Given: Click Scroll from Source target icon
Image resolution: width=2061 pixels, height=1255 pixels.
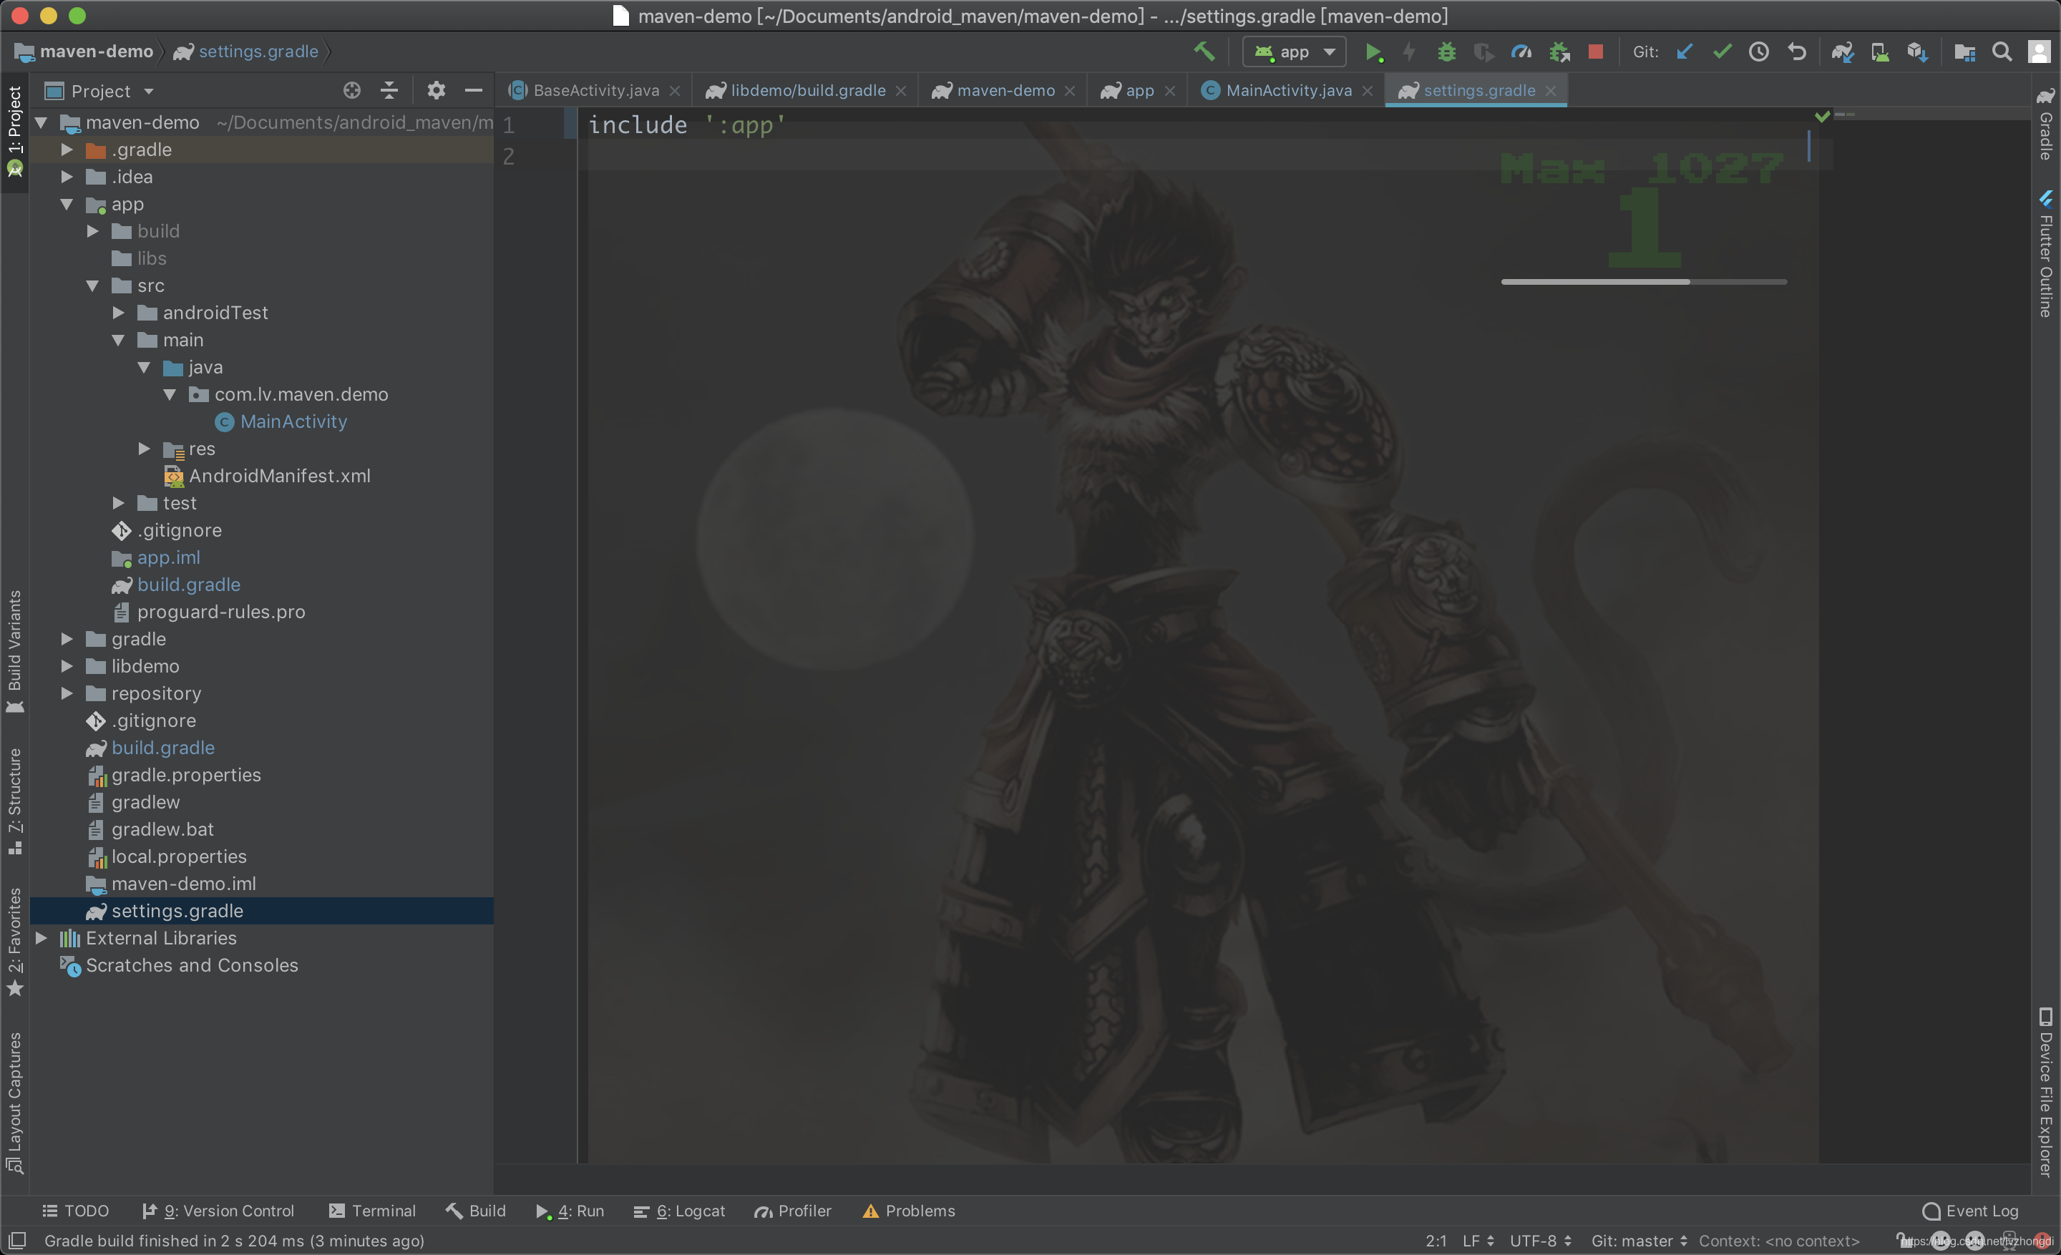Looking at the screenshot, I should point(352,90).
